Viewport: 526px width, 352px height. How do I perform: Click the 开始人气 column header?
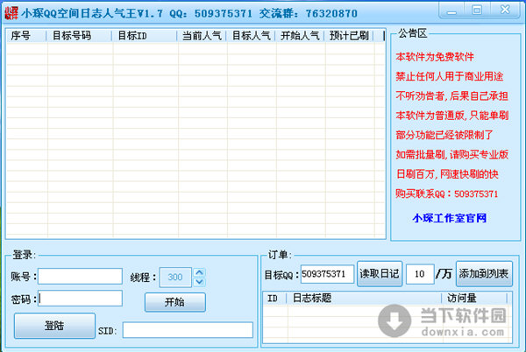click(300, 36)
